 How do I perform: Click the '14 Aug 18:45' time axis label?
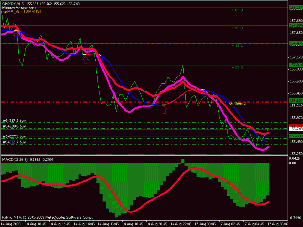click(132, 224)
